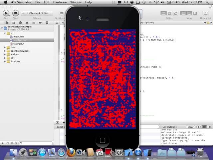Hide the debug area toggle icon
The height and width of the screenshot is (160, 213).
(x=57, y=122)
